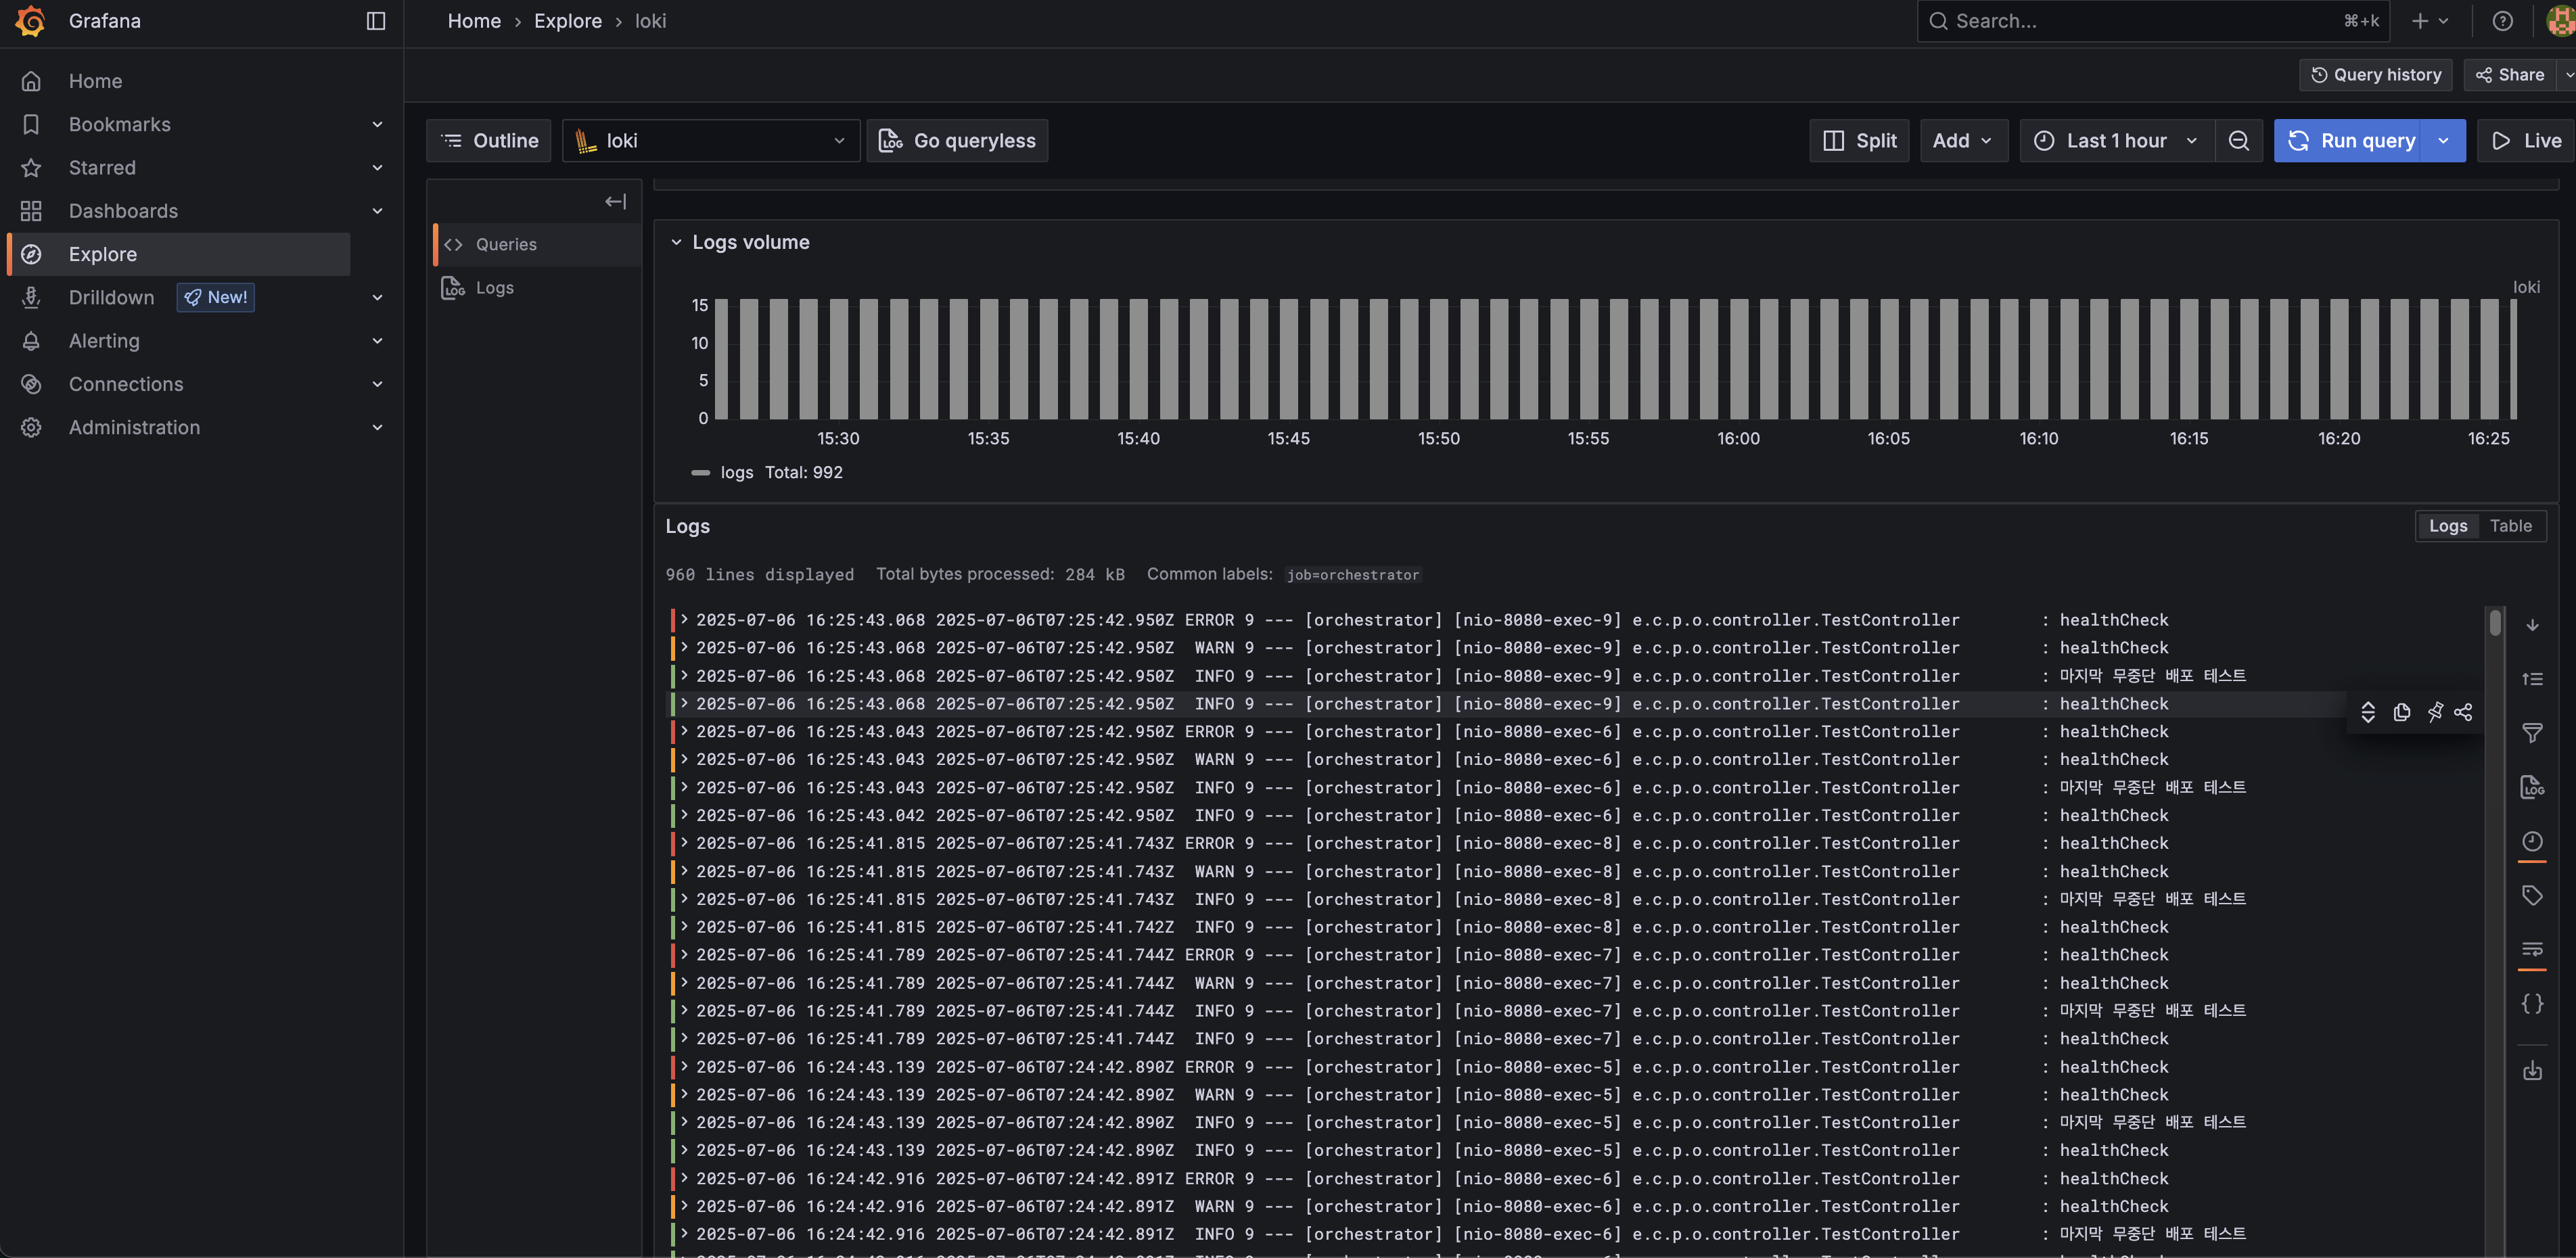Click the Alerting bell icon

click(x=31, y=341)
